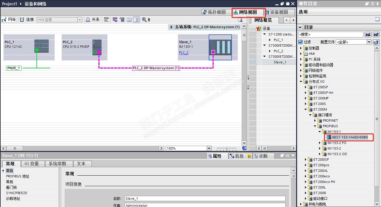Click the hardware catalog search field
The height and width of the screenshot is (207, 381).
331,35
